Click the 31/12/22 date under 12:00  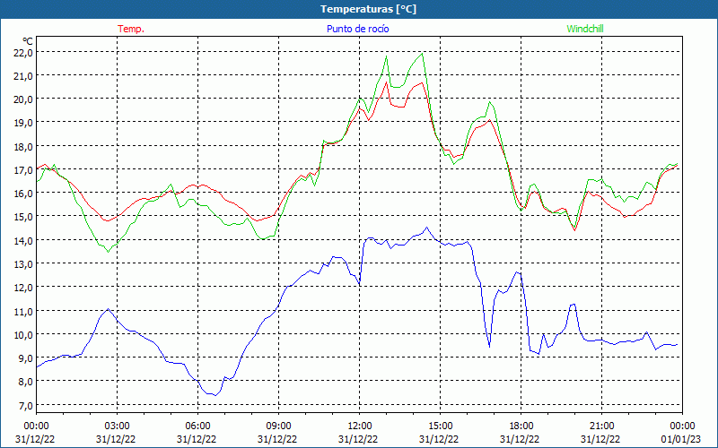(x=358, y=439)
